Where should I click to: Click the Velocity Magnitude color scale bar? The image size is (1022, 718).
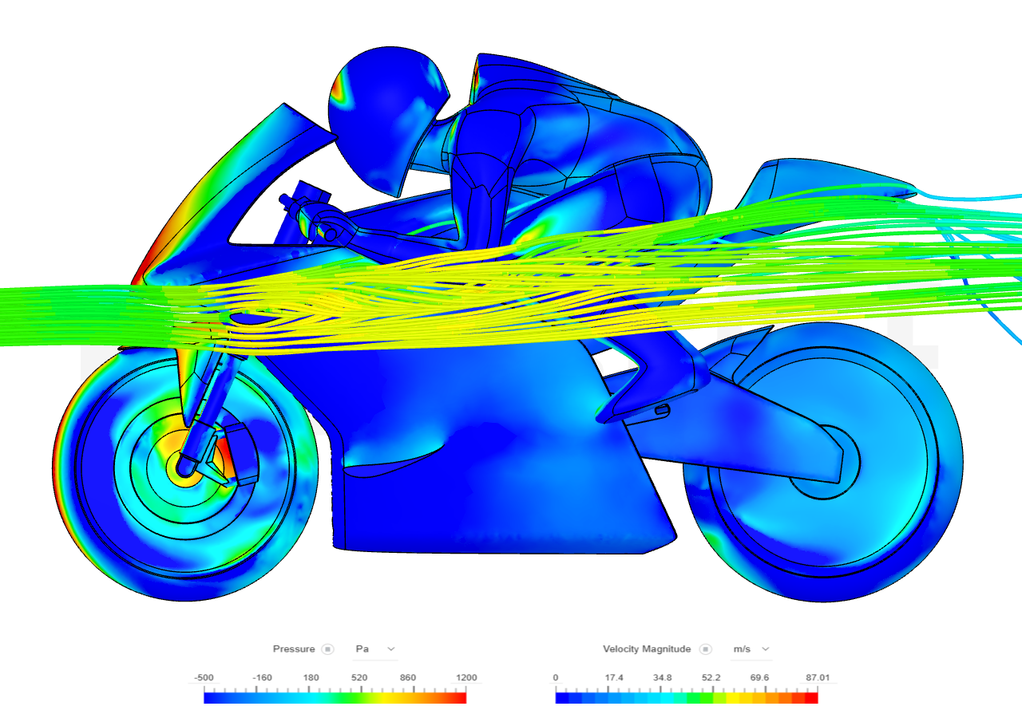pyautogui.click(x=687, y=697)
